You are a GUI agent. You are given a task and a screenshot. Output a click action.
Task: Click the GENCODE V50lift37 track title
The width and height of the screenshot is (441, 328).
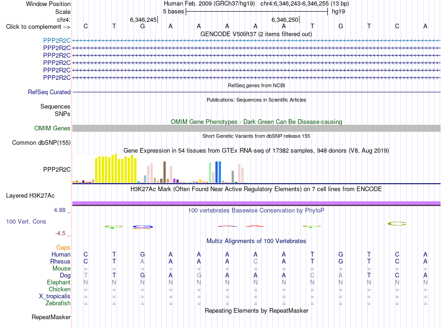(x=256, y=34)
